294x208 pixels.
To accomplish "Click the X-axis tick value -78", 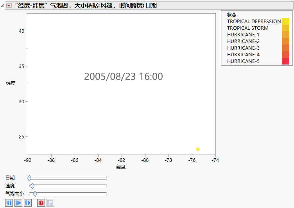I will point(169,160).
